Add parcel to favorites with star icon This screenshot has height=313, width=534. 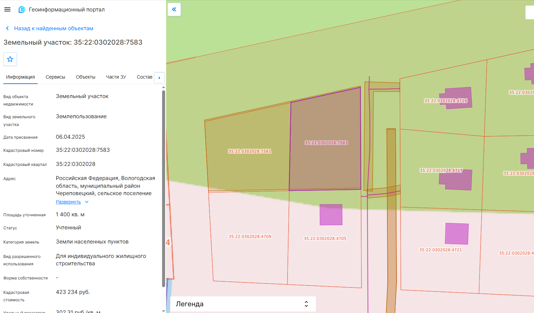click(x=10, y=59)
